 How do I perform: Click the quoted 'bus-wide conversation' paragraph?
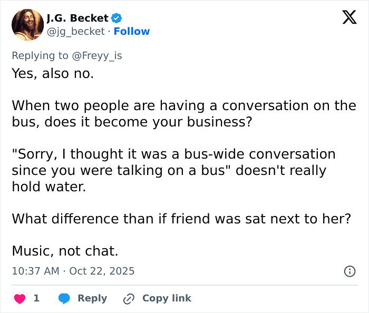(173, 170)
